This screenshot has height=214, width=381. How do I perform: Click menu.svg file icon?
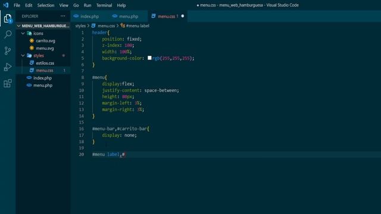[32, 48]
